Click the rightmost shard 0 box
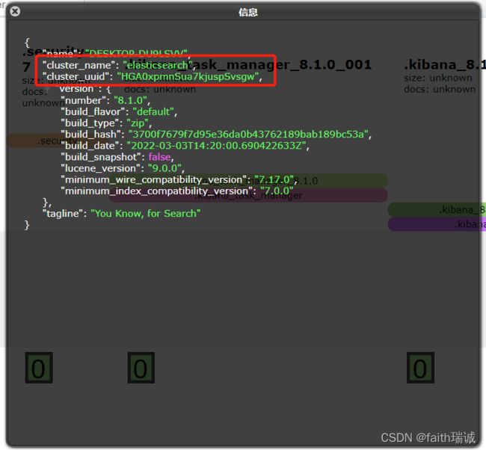Screen dimensions: 486x450 point(420,368)
